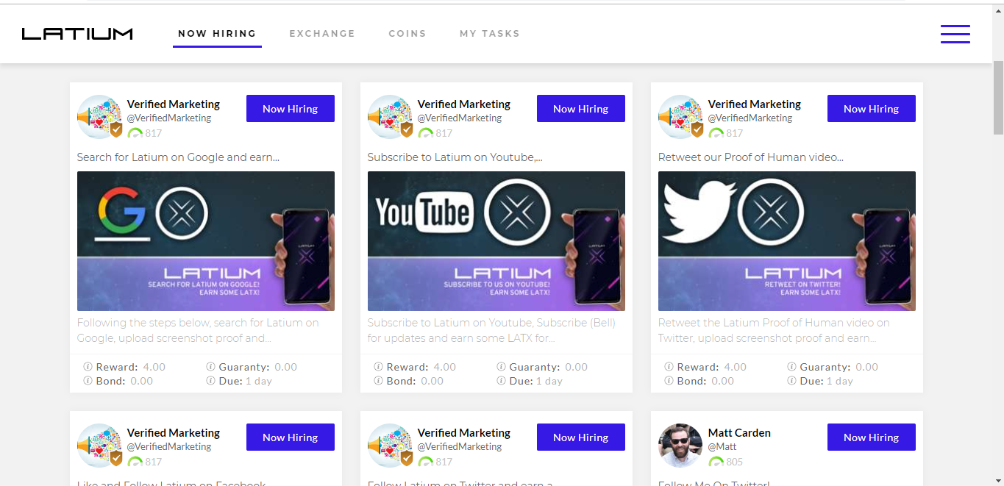1004x486 pixels.
Task: Open 'Subscribe to Latium on Youtube,...' title
Action: pyautogui.click(x=455, y=157)
